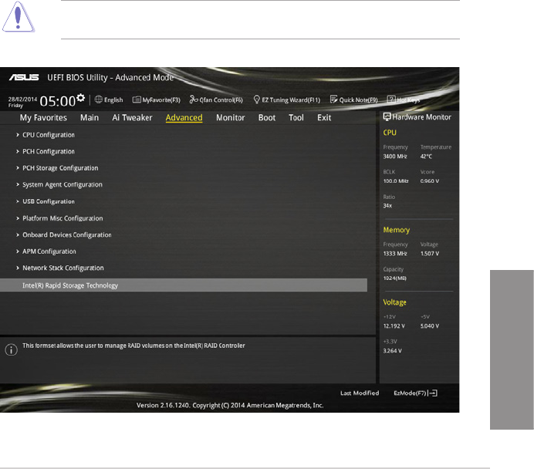Image resolution: width=534 pixels, height=469 pixels.
Task: Open PCH Storage Configuration entry text
Action: coord(60,168)
